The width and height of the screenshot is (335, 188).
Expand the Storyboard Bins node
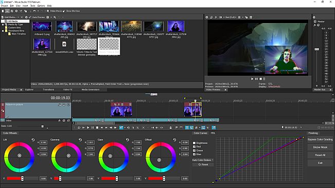click(3, 31)
